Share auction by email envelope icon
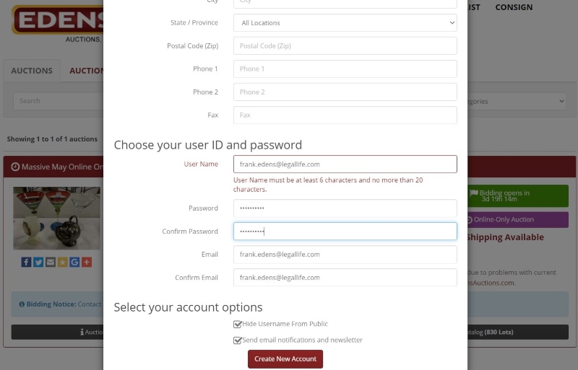Viewport: 578px width, 370px height. coord(51,262)
